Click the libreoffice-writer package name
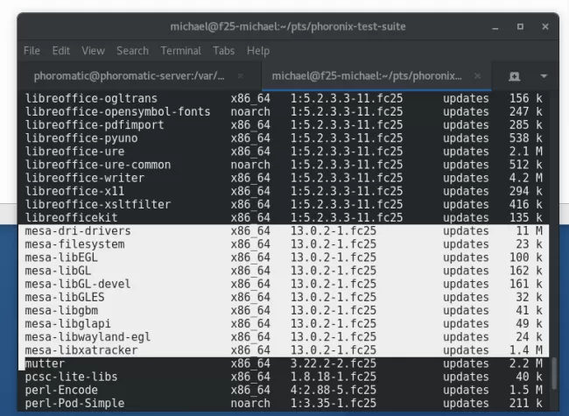Viewport: 569px width, 416px height. click(85, 178)
